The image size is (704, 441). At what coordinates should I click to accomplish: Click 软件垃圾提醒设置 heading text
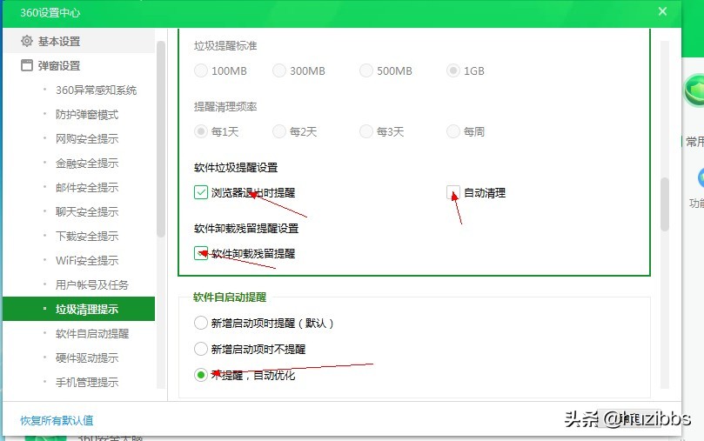236,167
